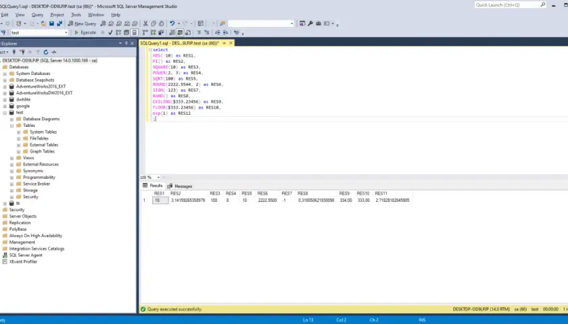Toggle IntelliSense enabled button
This screenshot has height=324, width=568.
pos(135,32)
